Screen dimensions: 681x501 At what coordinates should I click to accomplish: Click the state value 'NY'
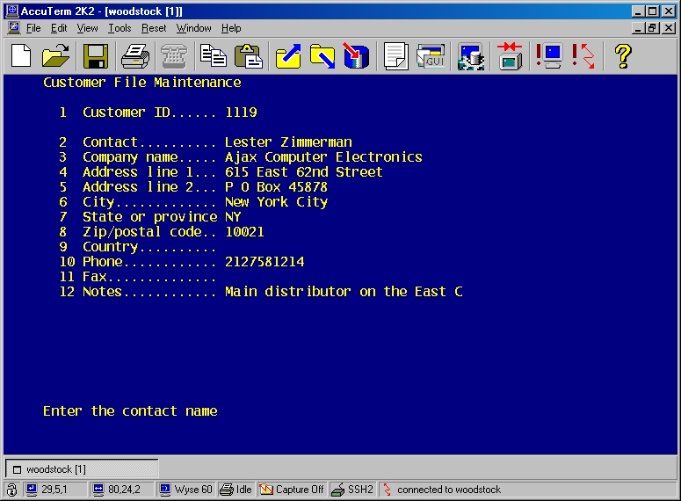233,217
